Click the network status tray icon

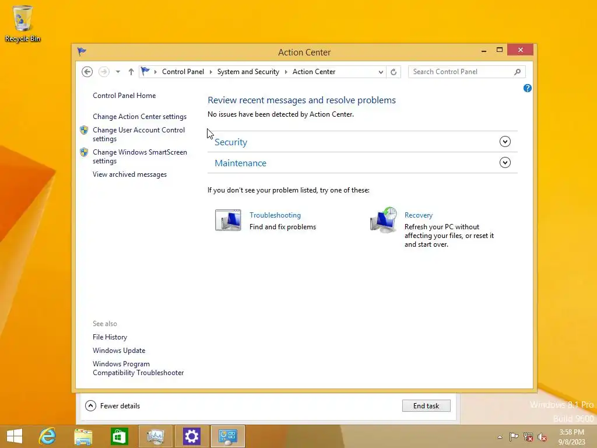coord(528,437)
